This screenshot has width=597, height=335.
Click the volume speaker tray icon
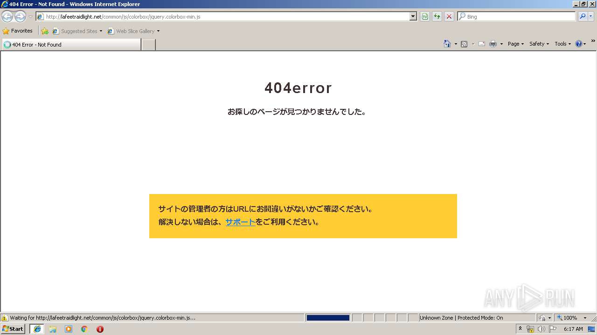click(541, 329)
